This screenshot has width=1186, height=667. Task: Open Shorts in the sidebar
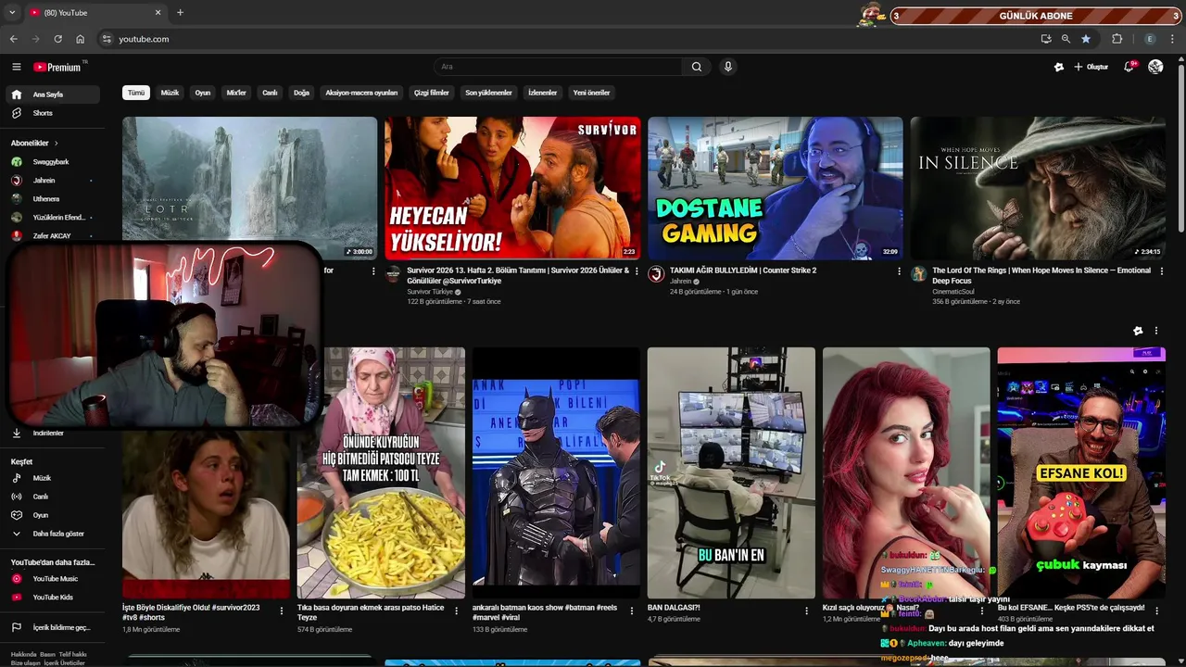(x=54, y=113)
